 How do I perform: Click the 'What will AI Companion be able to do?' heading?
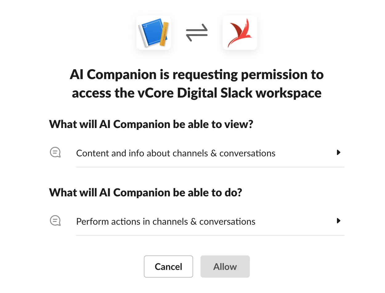(x=145, y=192)
